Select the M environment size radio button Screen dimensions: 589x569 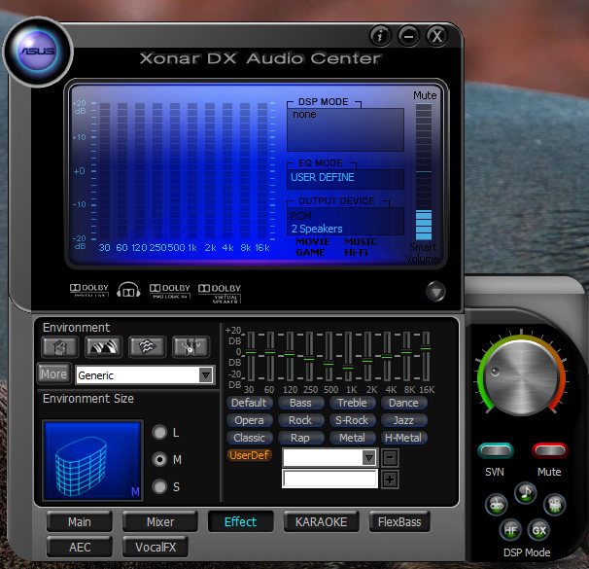159,459
